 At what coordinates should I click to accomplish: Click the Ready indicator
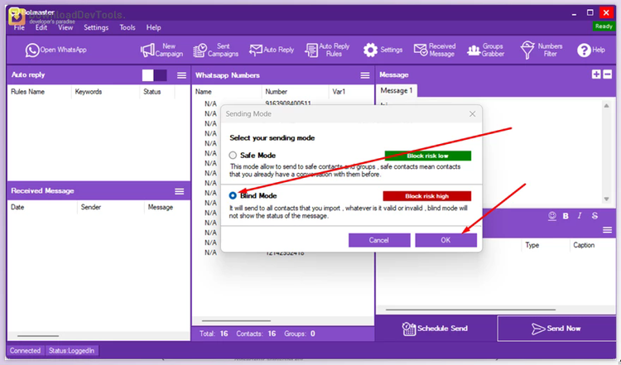point(604,26)
